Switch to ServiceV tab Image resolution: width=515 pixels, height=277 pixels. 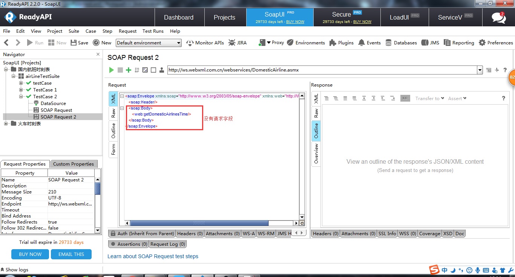coord(455,17)
